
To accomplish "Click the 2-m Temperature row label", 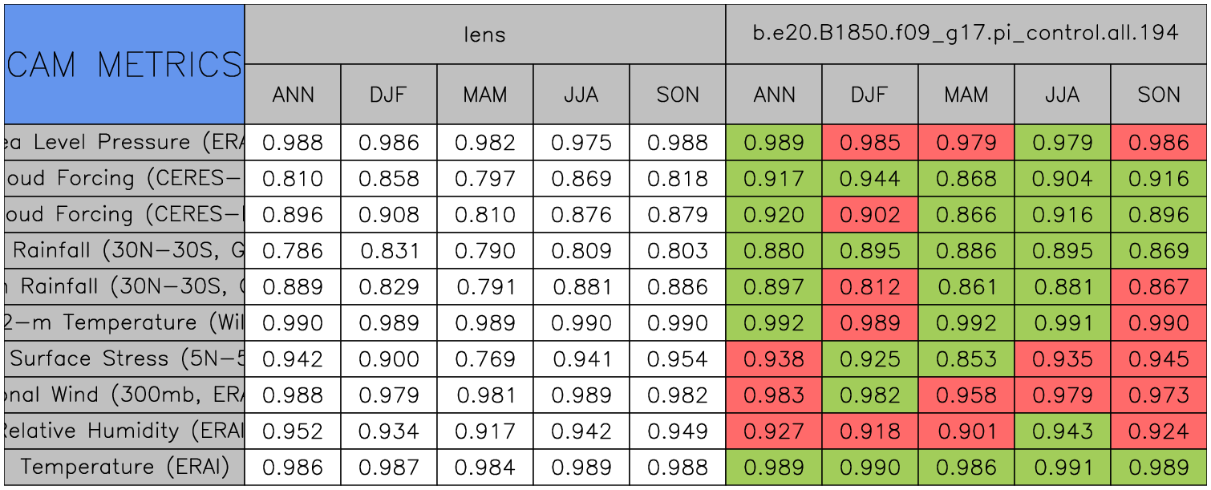I will [124, 323].
